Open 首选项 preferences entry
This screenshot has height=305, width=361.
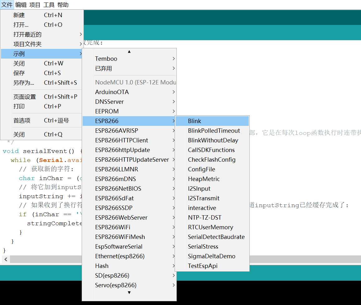tap(42, 121)
